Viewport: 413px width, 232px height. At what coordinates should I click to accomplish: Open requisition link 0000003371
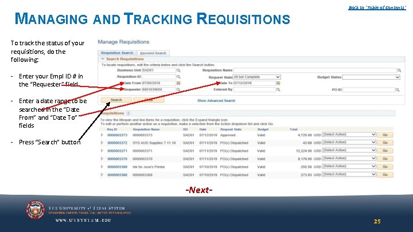tap(117, 151)
